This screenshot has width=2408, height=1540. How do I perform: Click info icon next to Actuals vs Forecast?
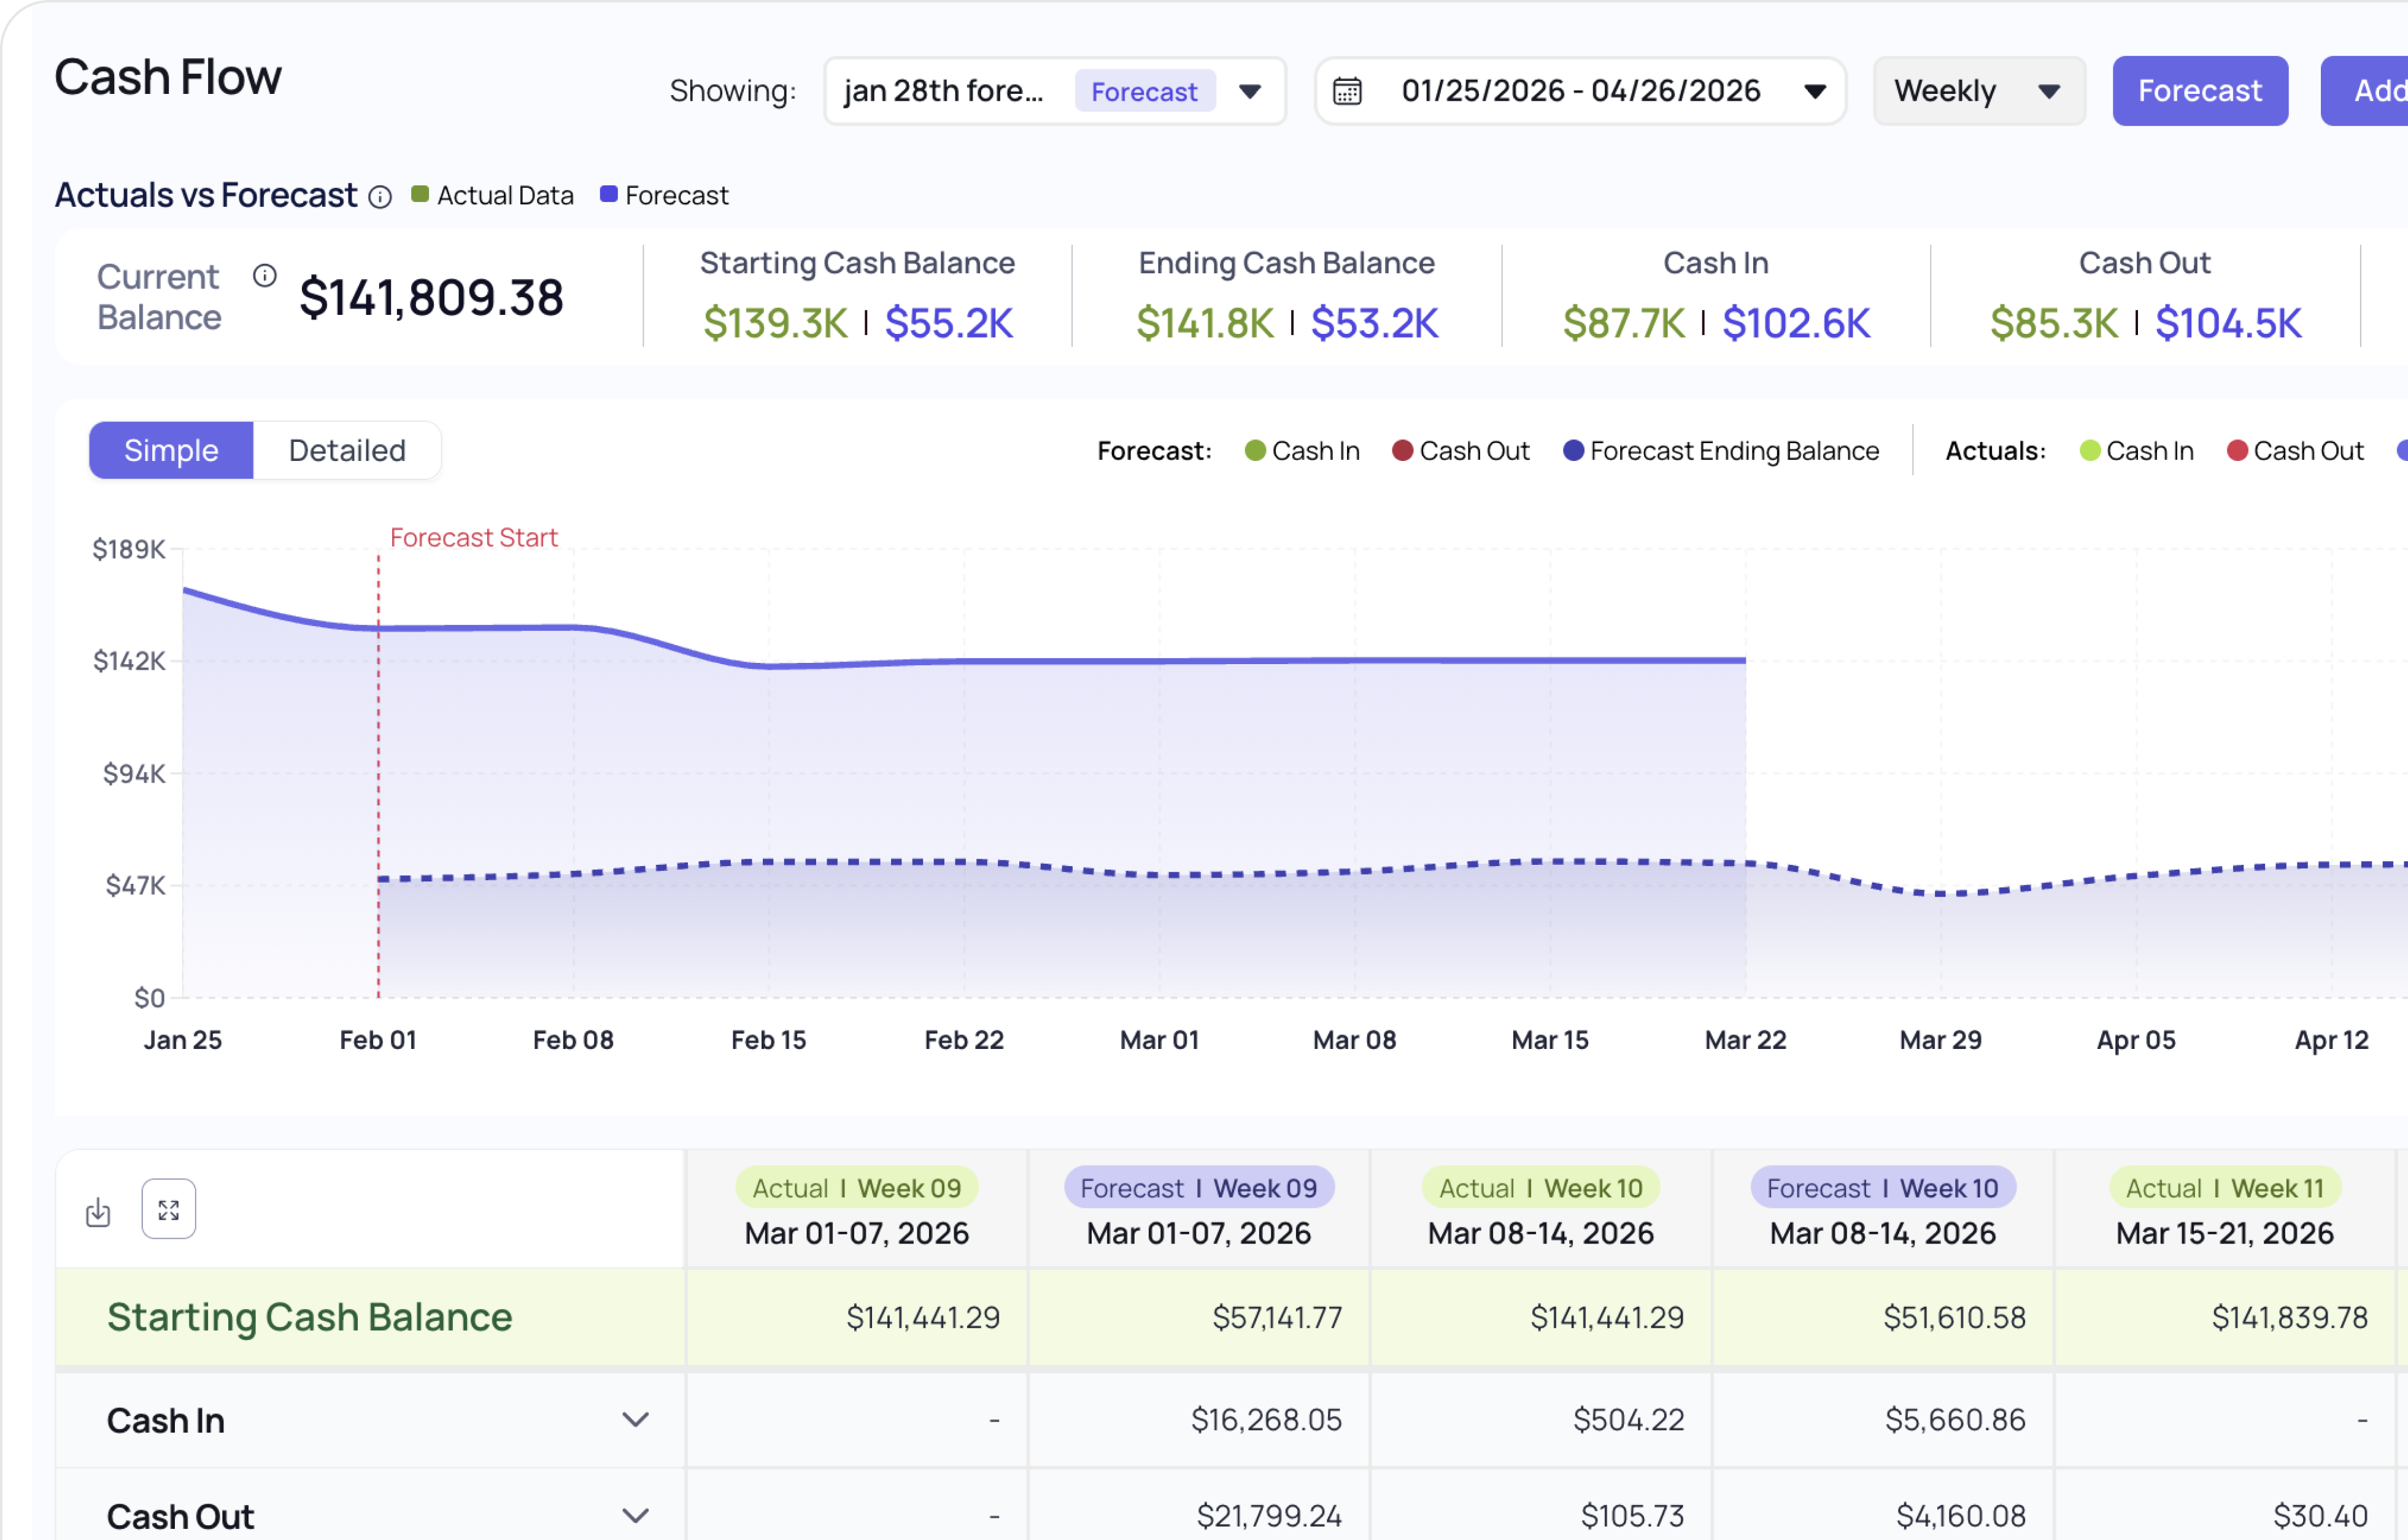pos(380,197)
